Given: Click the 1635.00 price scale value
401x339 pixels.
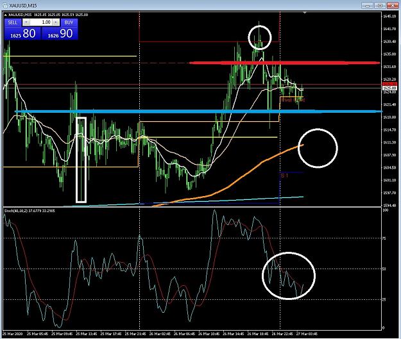Looking at the screenshot, I should click(389, 54).
